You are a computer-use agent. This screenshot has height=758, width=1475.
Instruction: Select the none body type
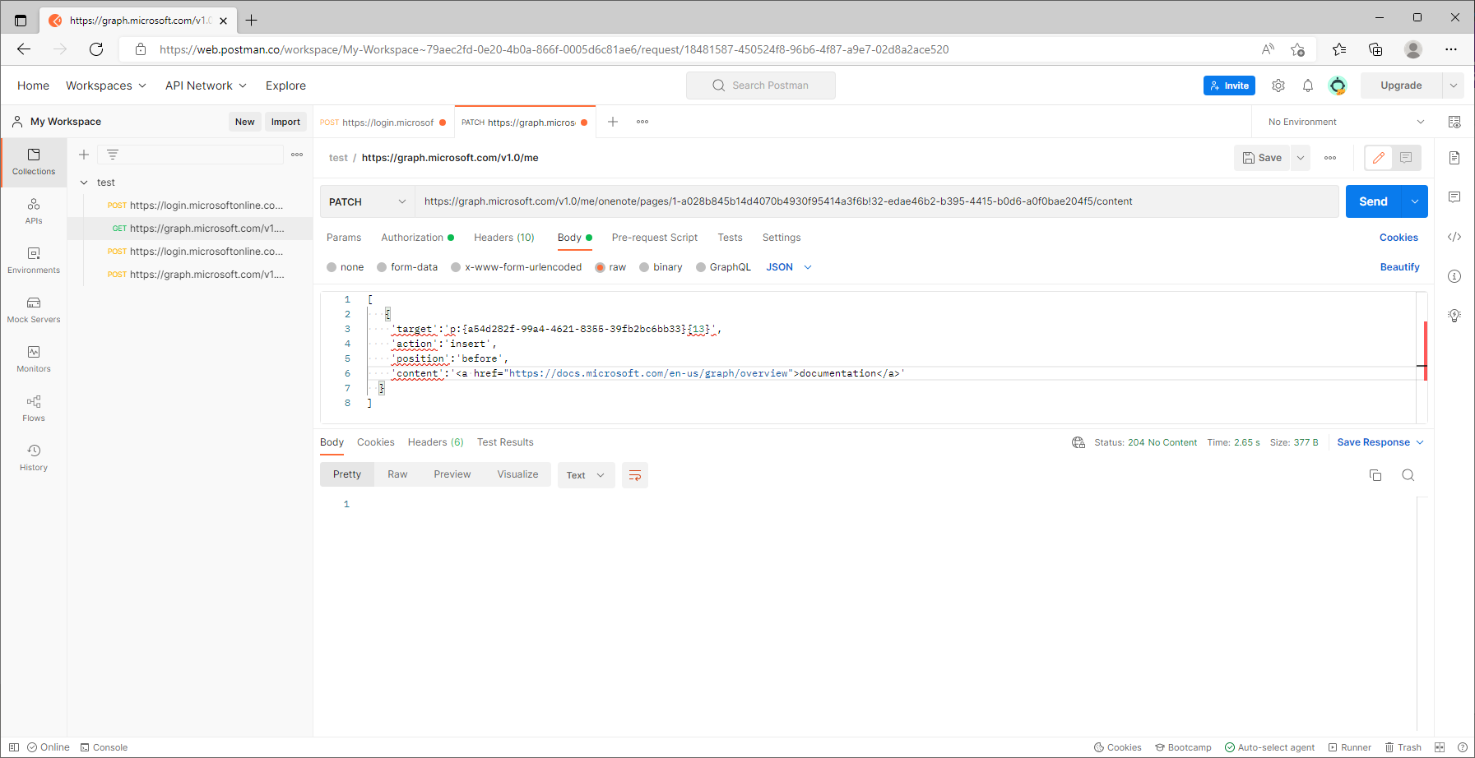(345, 267)
